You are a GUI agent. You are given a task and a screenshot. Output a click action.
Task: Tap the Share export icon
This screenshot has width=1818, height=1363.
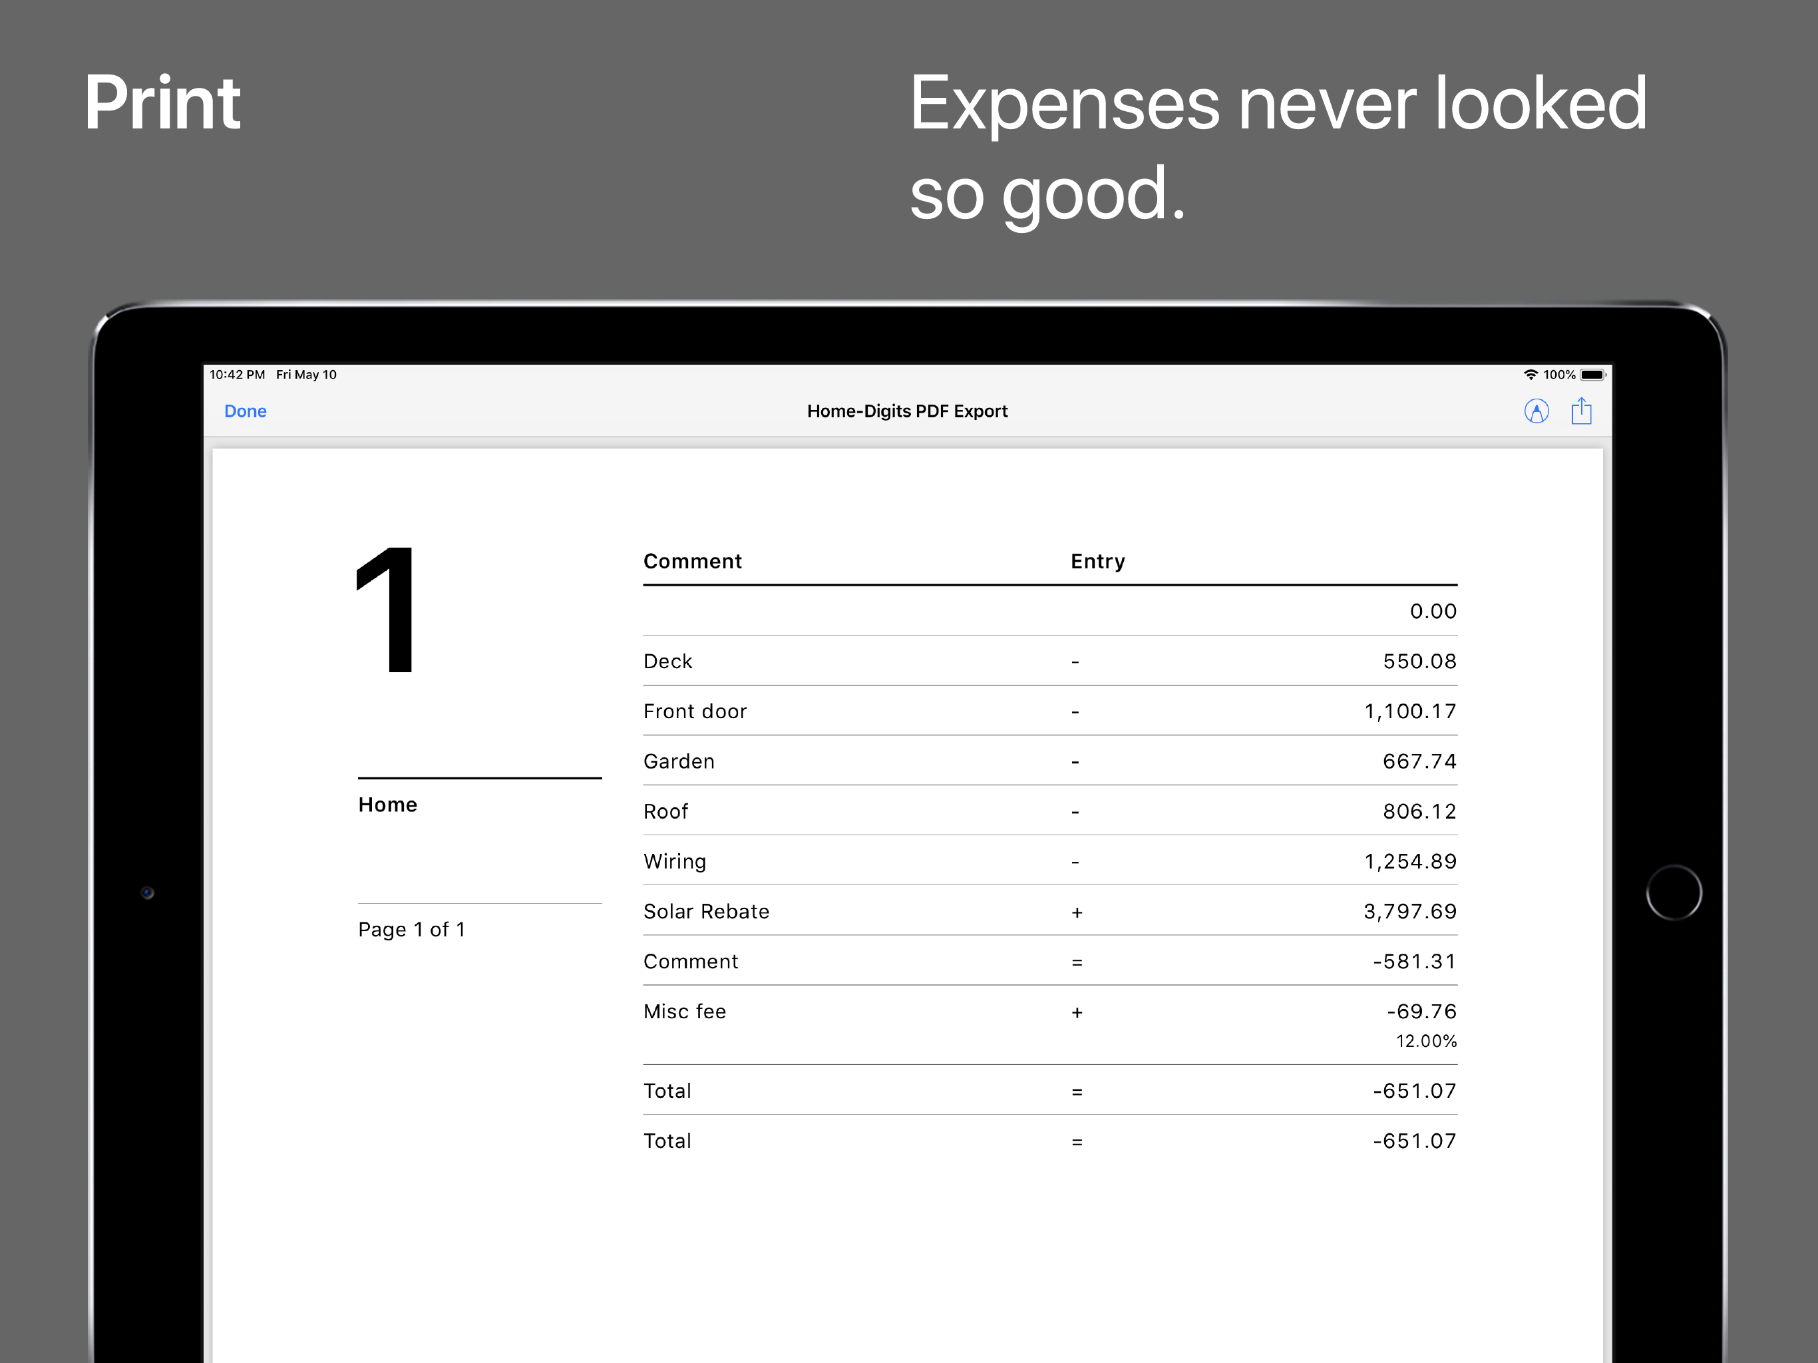point(1580,411)
